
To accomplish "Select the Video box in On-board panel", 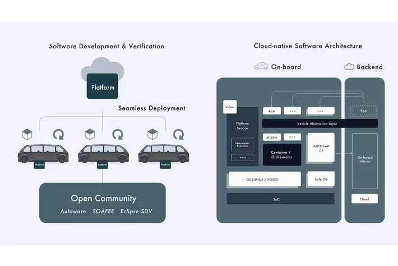I will tap(229, 107).
